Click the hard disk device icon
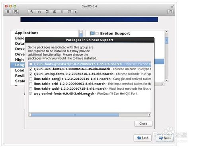This screenshot has height=148, width=199. [x=47, y=12]
